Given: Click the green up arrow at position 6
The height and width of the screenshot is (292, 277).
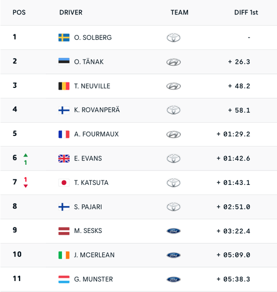Looking at the screenshot, I should point(25,155).
